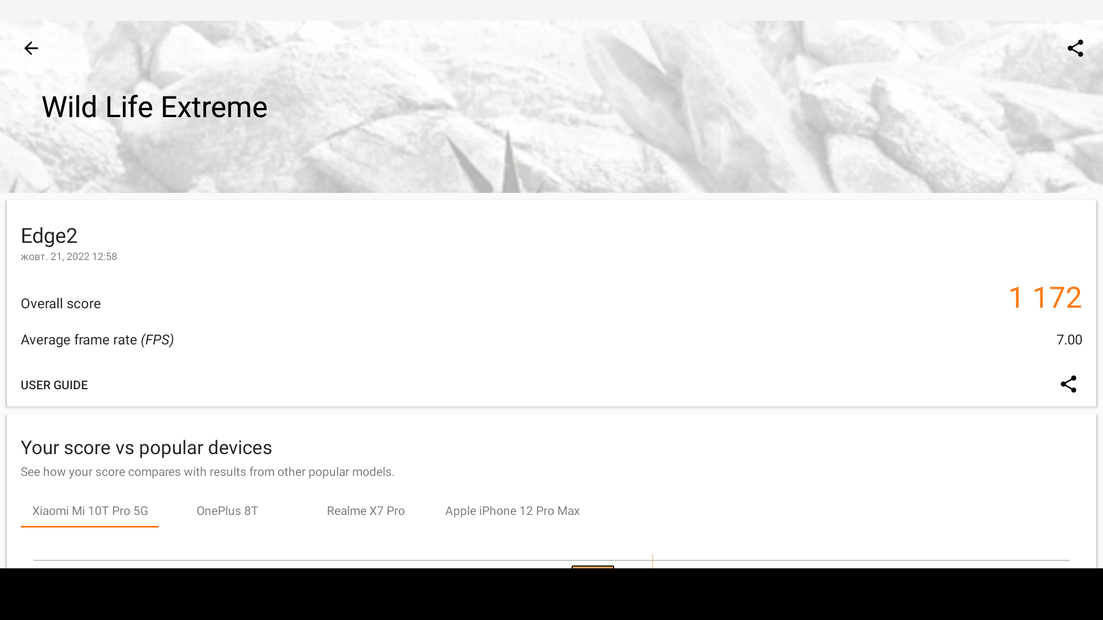Viewport: 1103px width, 620px height.
Task: Click the vertical orange marker line in the chart
Action: pyautogui.click(x=653, y=561)
